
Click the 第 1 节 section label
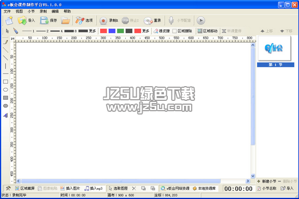pyautogui.click(x=276, y=65)
